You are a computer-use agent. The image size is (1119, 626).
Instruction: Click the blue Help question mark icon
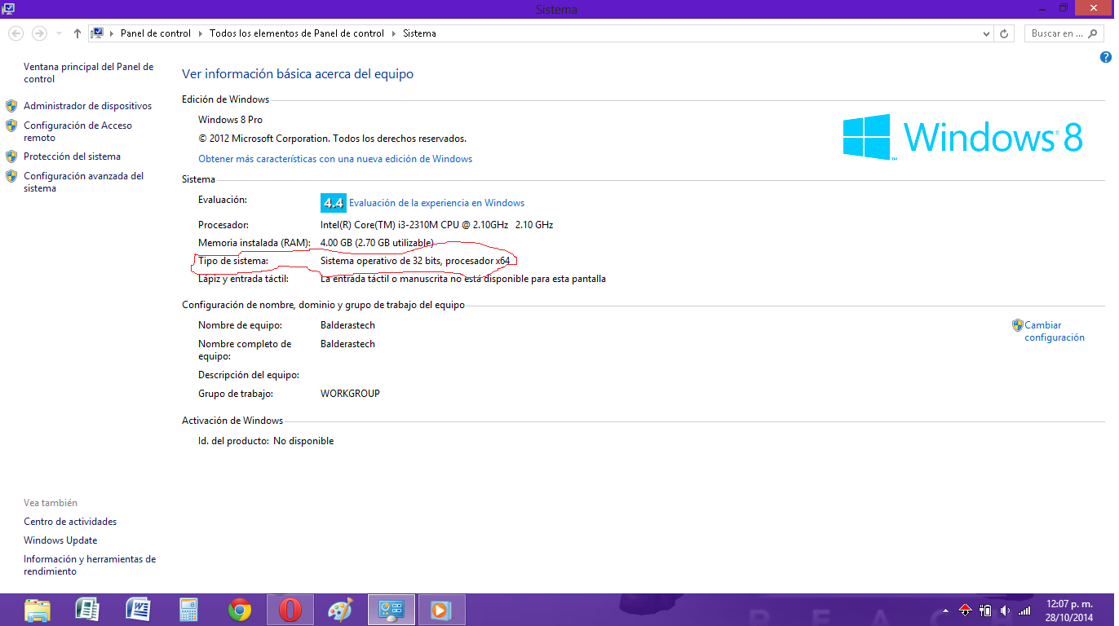[1107, 57]
